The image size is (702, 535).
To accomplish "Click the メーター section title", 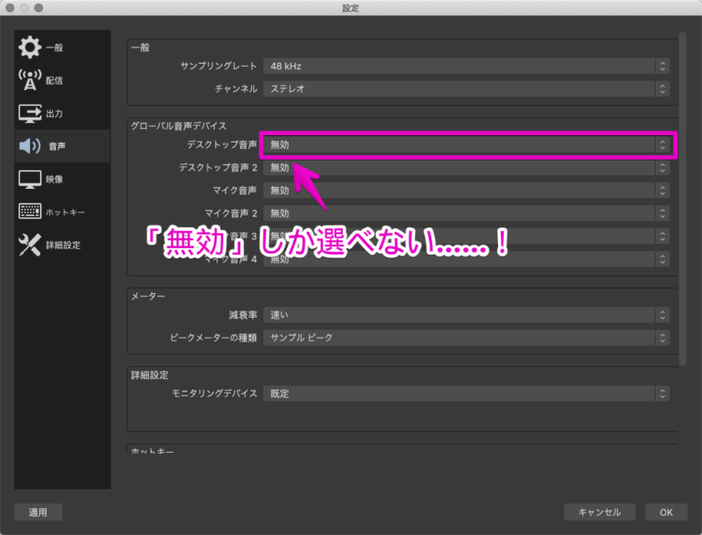I will [148, 296].
